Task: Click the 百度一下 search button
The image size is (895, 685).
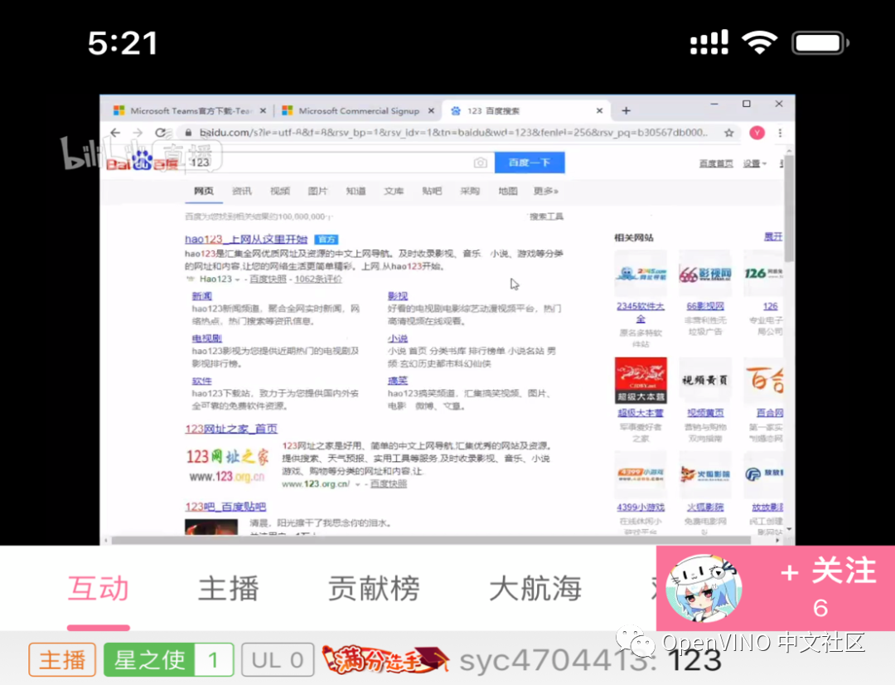Action: tap(530, 163)
